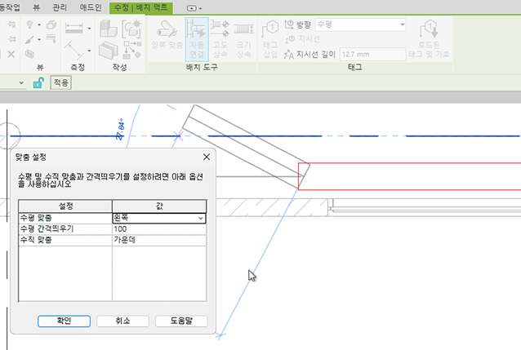
Task: Click the 태그 panel label
Action: pyautogui.click(x=355, y=68)
